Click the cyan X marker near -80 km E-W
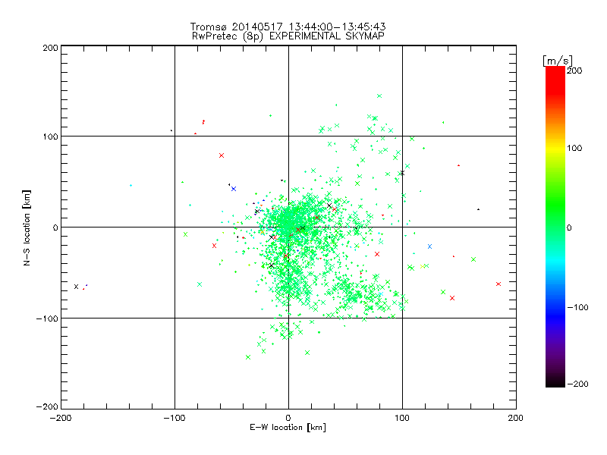 coord(200,284)
